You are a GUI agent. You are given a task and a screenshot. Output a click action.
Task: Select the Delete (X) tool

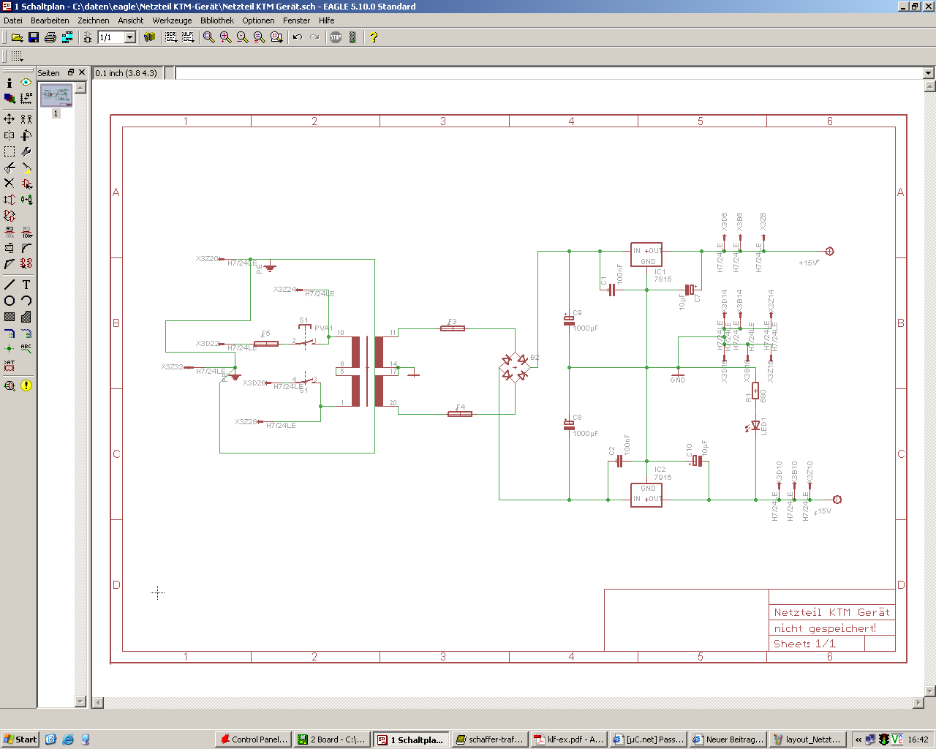10,184
